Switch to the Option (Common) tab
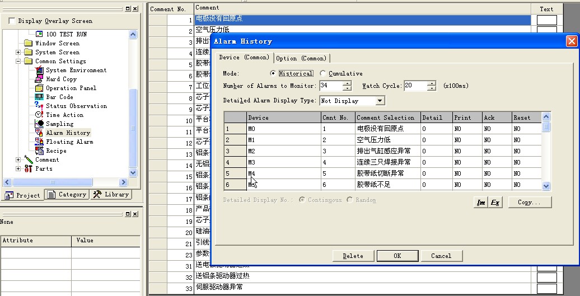Screen dimensions: 580x296 (301, 58)
